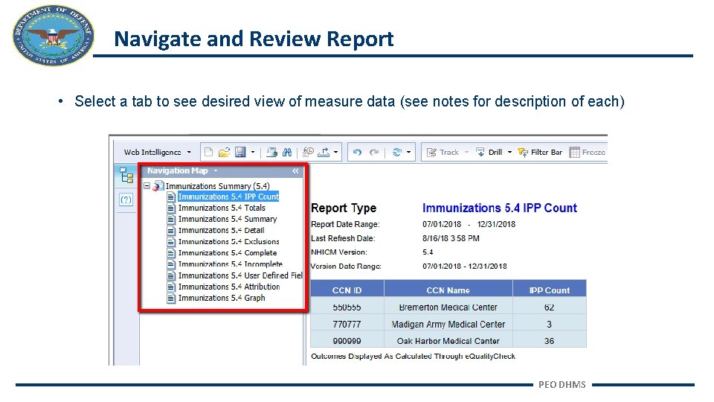714x402 pixels.
Task: Collapse the Immunizations Summary (5.4) tree node
Action: click(147, 186)
